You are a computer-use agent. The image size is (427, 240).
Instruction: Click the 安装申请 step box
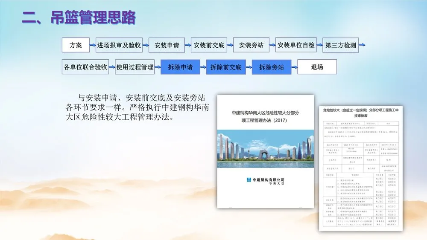pos(167,45)
